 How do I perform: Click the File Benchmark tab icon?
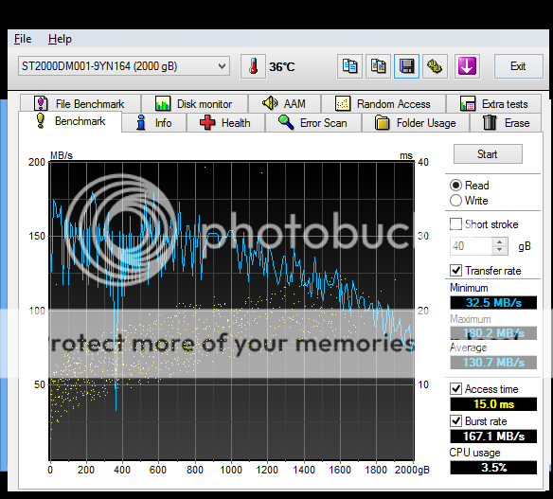pyautogui.click(x=41, y=103)
